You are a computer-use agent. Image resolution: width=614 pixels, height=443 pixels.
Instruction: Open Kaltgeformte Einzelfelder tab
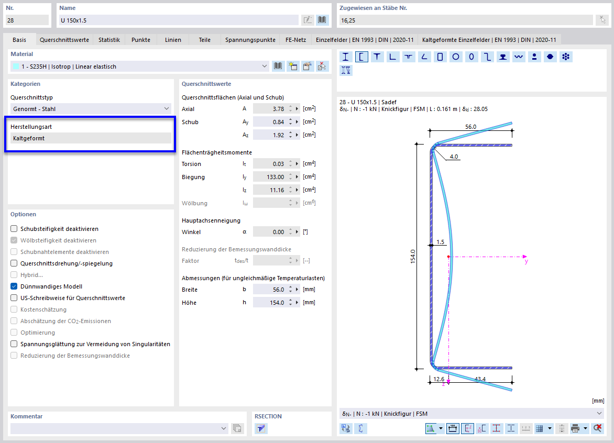pos(489,39)
